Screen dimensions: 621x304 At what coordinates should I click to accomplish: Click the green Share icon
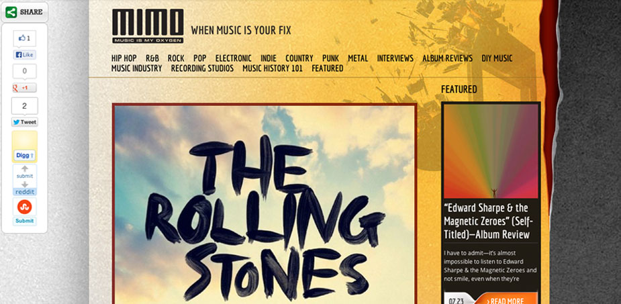click(x=11, y=12)
